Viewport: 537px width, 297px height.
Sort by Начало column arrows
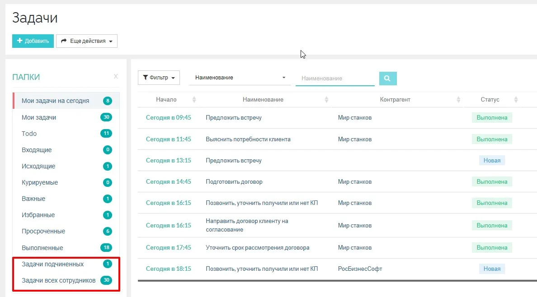click(x=194, y=100)
